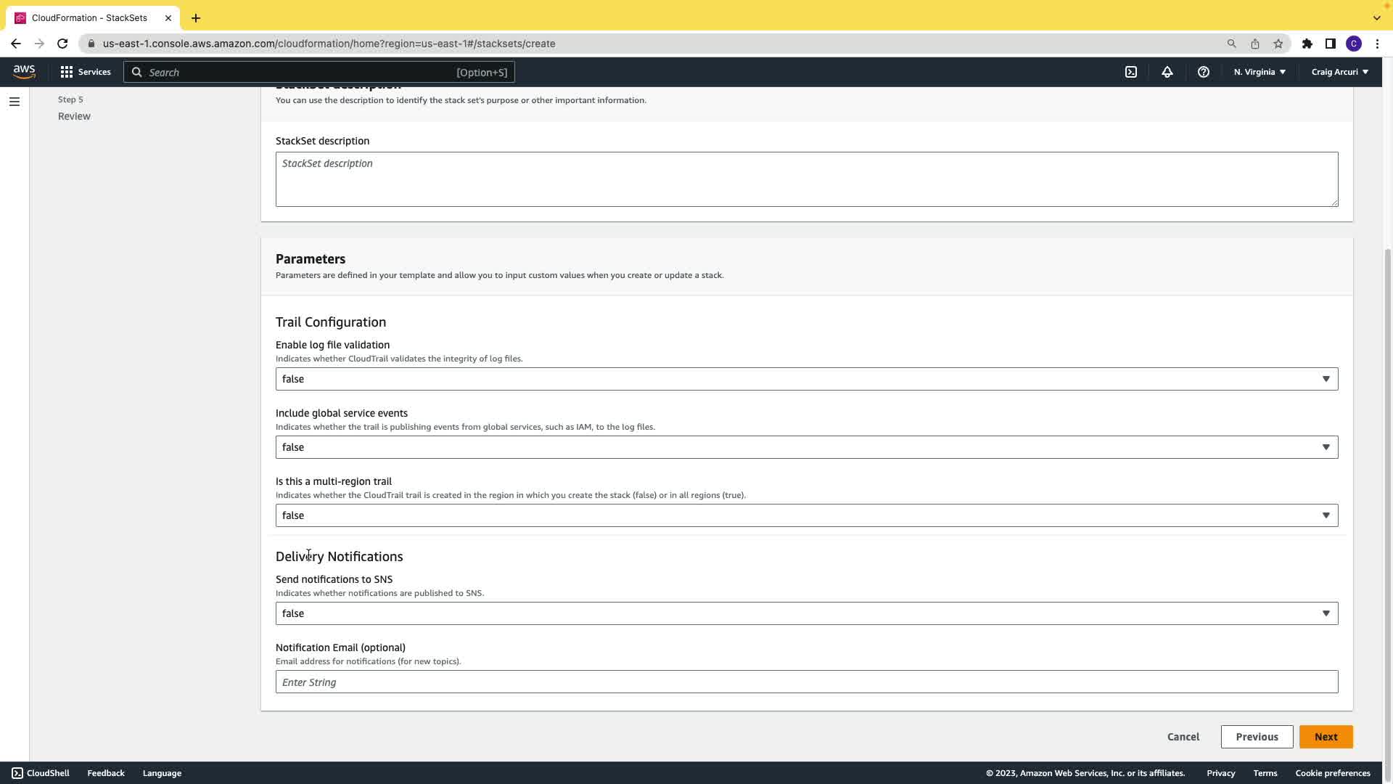
Task: Focus the Notification Email input field
Action: click(x=806, y=682)
